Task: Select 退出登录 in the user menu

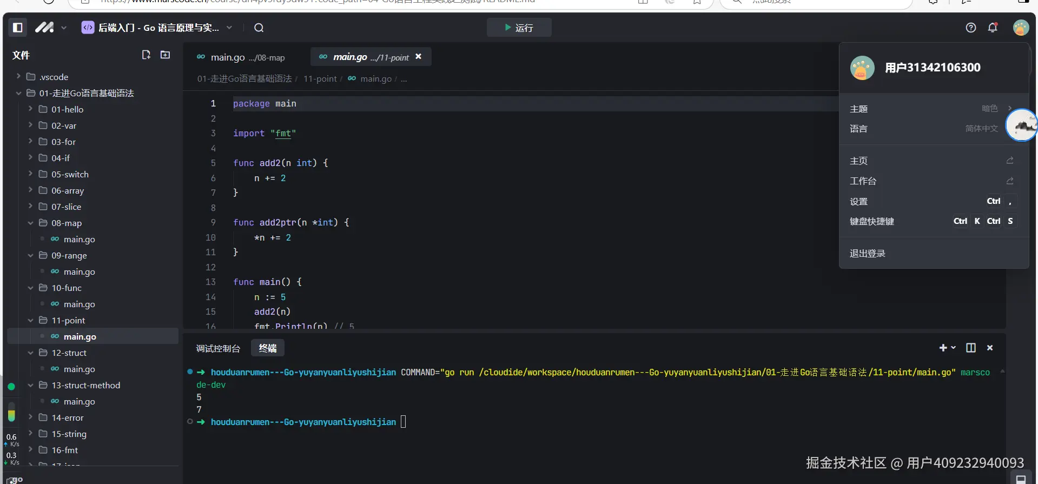Action: [x=868, y=254]
